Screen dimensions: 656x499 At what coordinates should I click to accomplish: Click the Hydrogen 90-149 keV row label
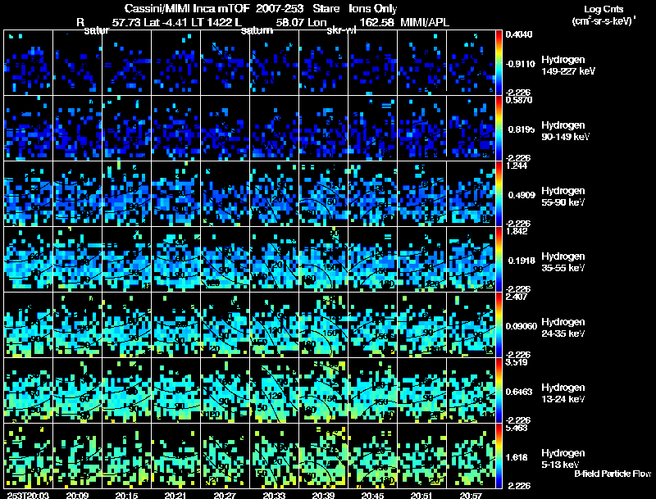[565, 131]
